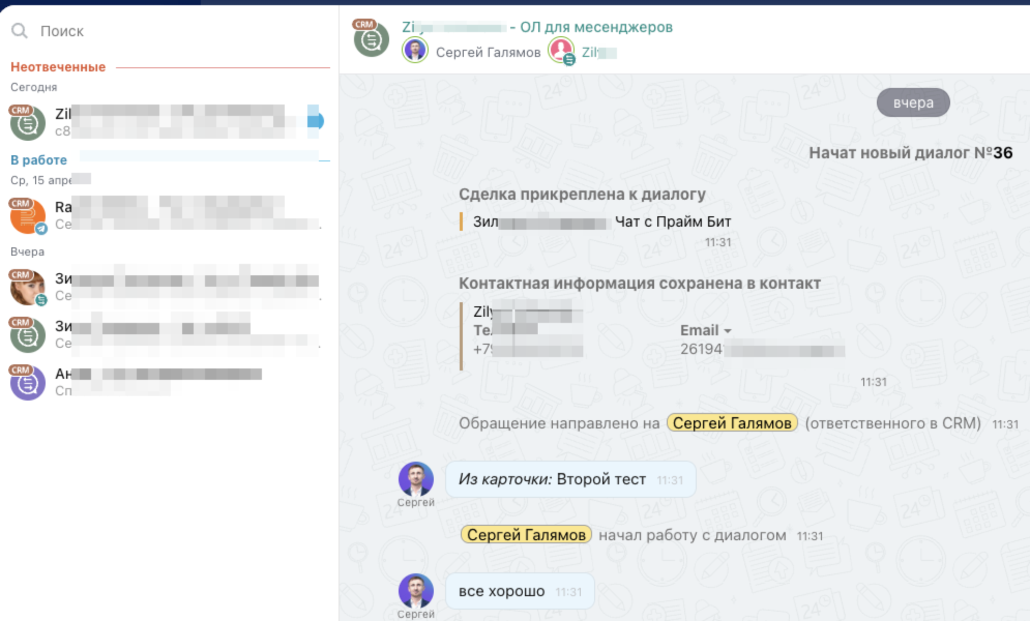
Task: Open the second green CRM chat under Вчера
Action: [x=28, y=335]
